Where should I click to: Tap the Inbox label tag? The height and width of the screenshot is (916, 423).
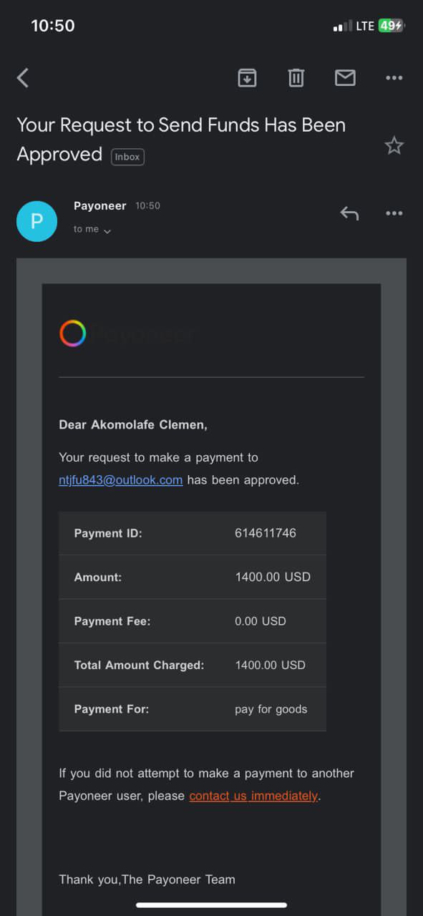click(x=127, y=156)
